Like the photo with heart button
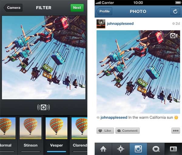This screenshot has height=155, width=182. [x=105, y=131]
